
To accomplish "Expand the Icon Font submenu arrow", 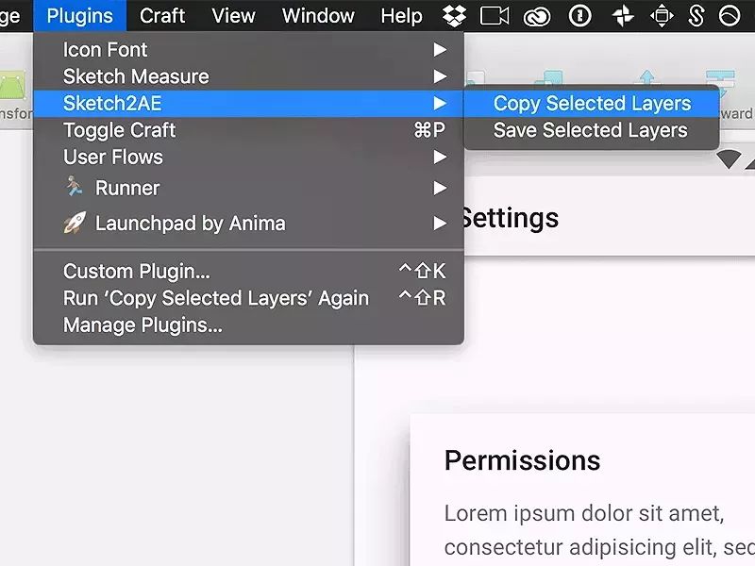I will (440, 50).
